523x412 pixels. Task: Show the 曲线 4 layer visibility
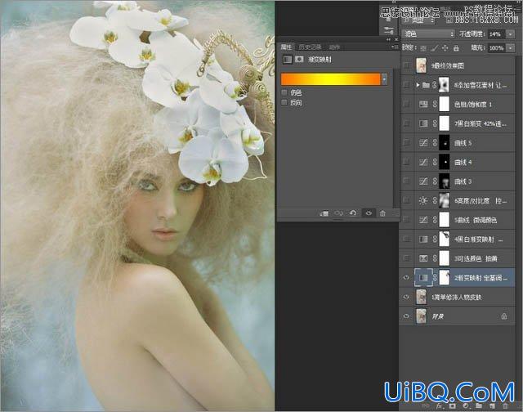click(406, 162)
